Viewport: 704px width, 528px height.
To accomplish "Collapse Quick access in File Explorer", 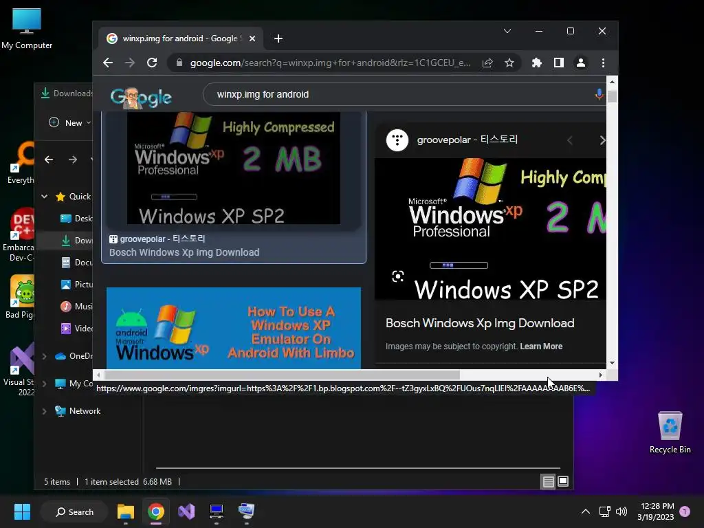I will click(x=45, y=196).
